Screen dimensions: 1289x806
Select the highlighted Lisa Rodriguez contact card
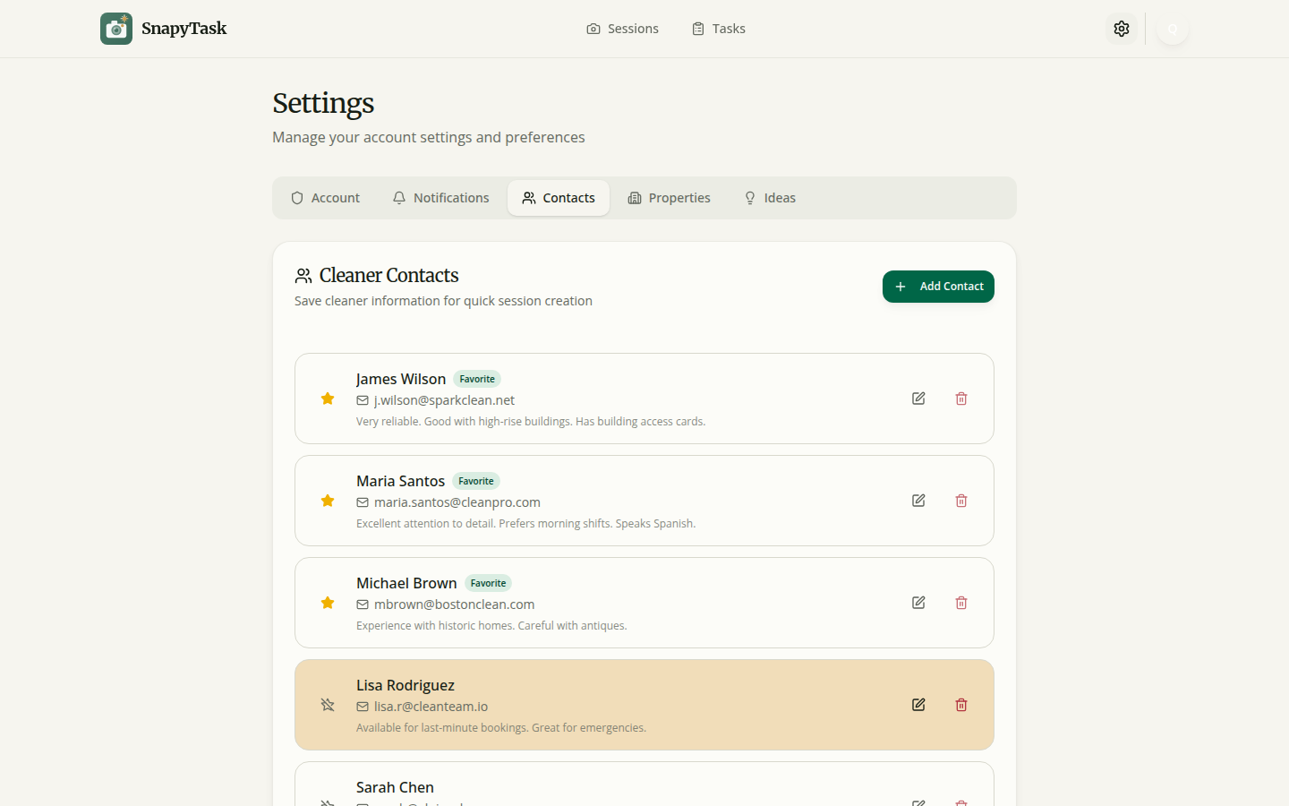point(627,705)
